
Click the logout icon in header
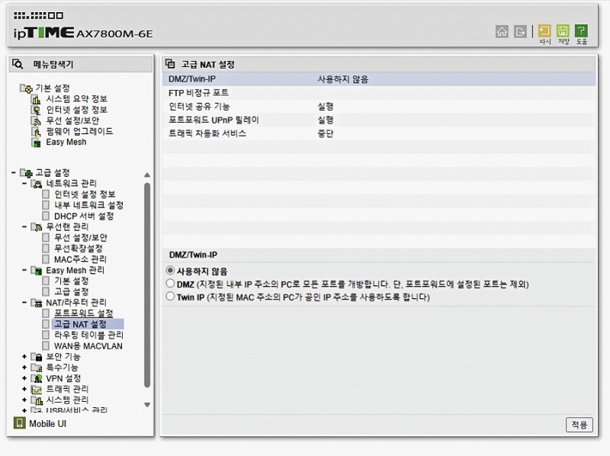tap(521, 31)
